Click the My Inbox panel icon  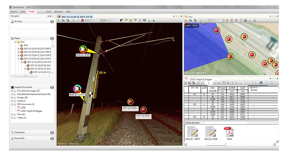(x=12, y=22)
